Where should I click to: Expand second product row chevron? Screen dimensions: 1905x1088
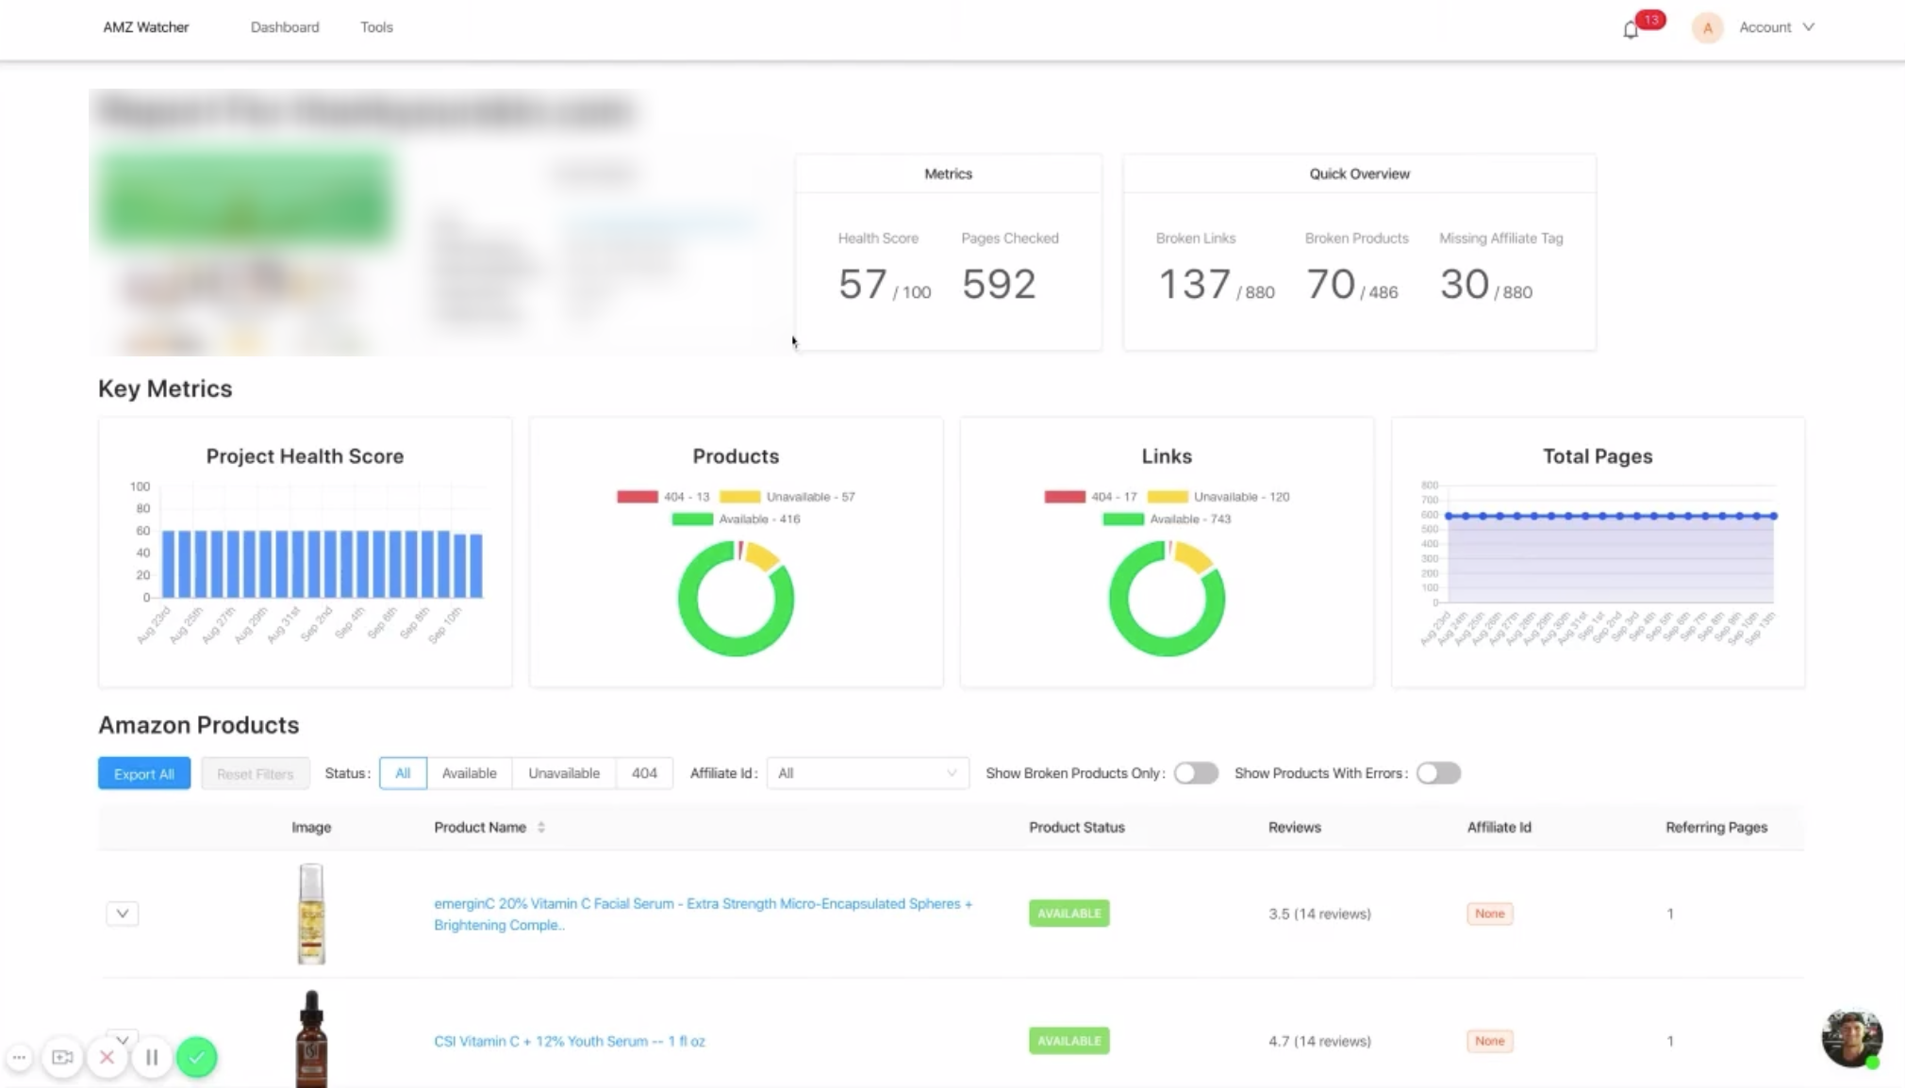point(122,1040)
